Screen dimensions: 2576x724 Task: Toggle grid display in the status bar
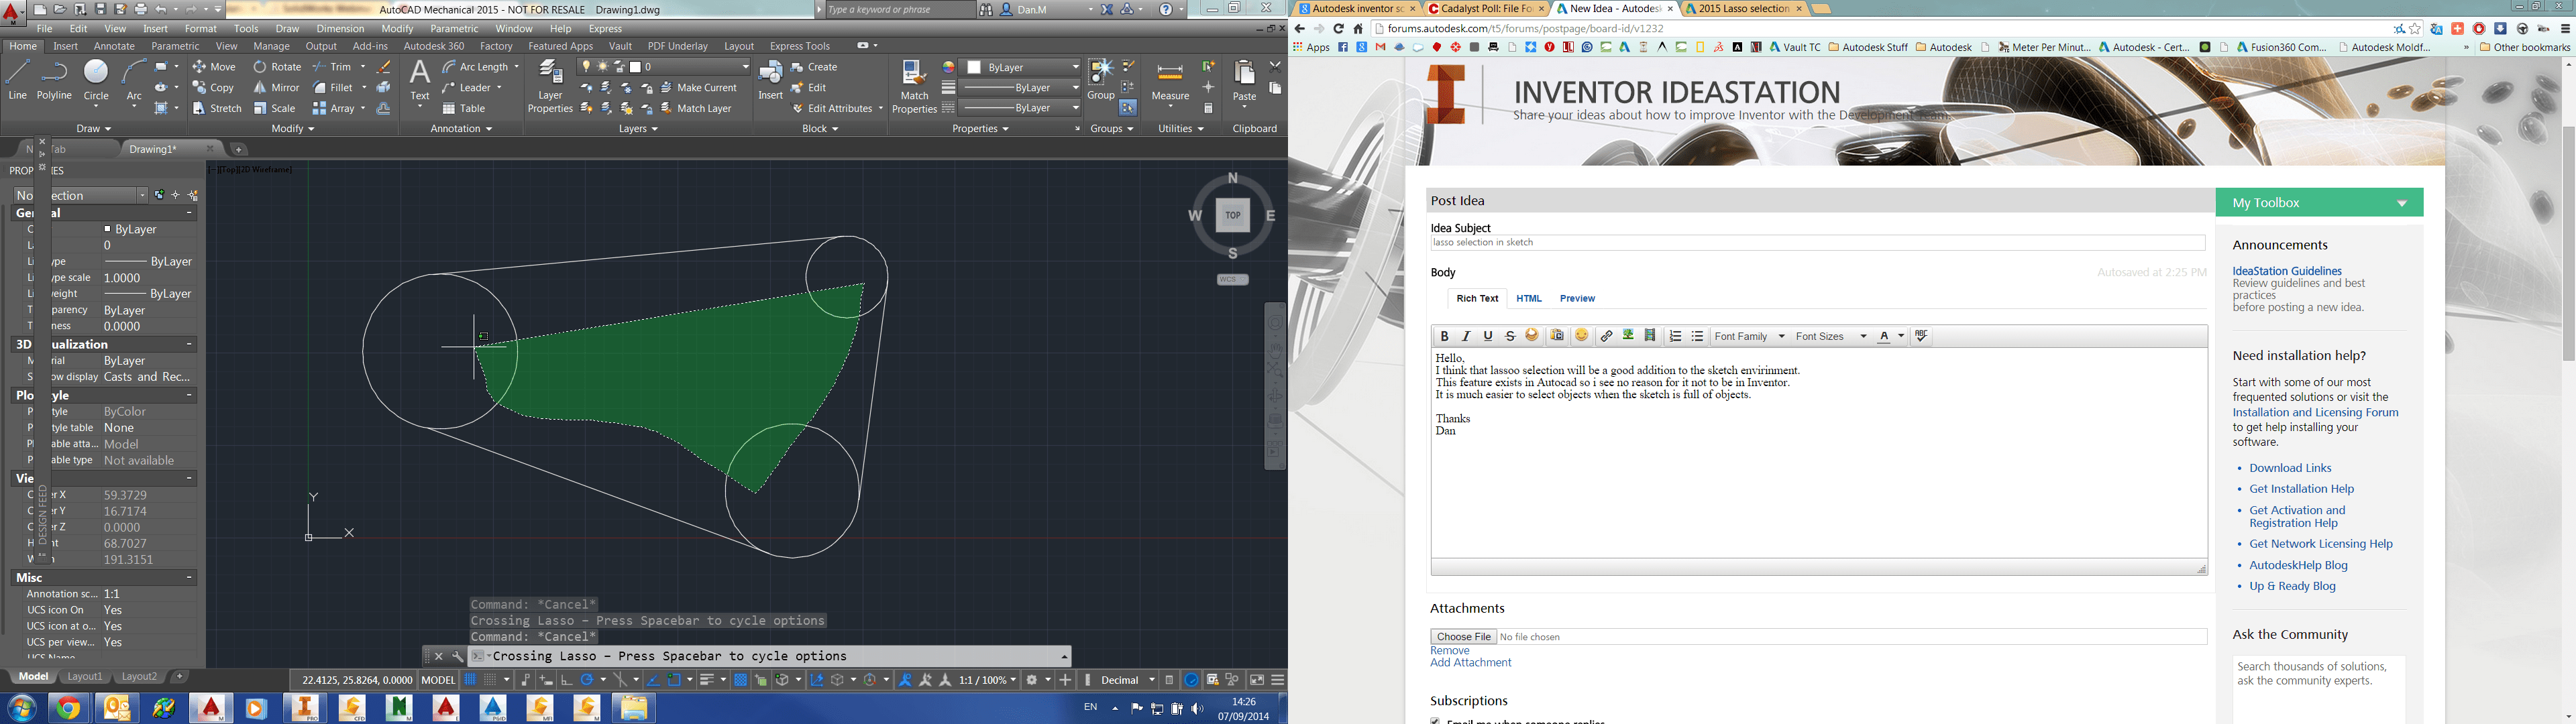tap(469, 679)
